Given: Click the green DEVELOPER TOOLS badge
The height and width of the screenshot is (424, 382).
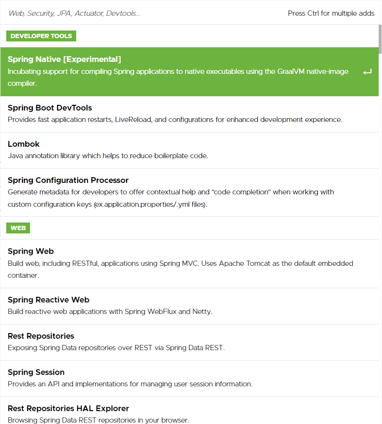Looking at the screenshot, I should click(41, 36).
